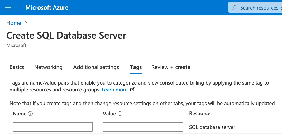This screenshot has height=140, width=282.
Task: Focus the tag Value input field
Action: click(143, 127)
